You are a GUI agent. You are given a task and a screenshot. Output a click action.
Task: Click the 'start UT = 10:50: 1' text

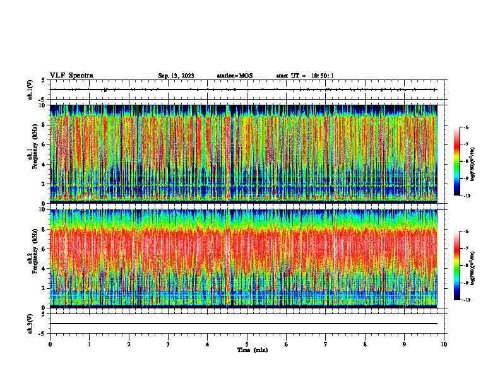305,76
